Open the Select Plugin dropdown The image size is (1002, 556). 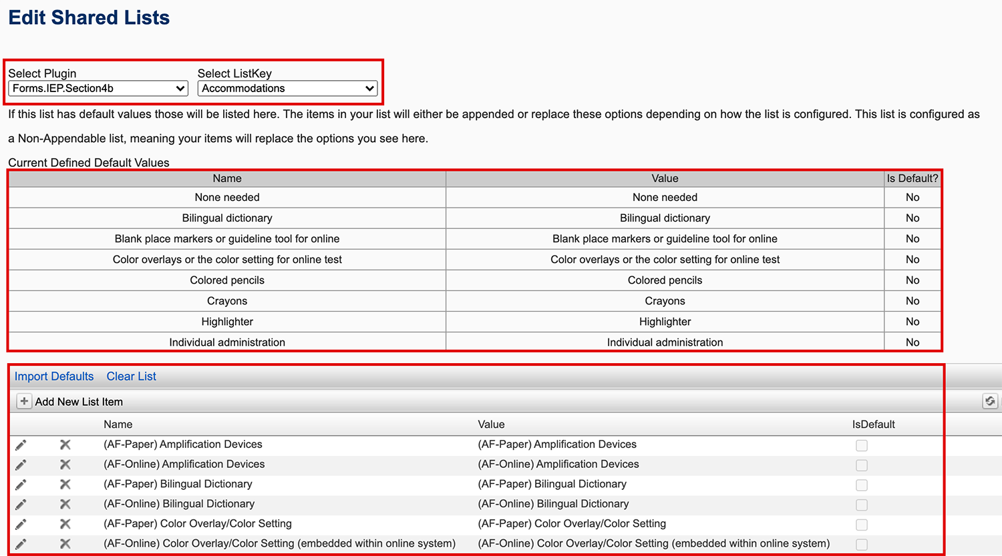point(98,88)
